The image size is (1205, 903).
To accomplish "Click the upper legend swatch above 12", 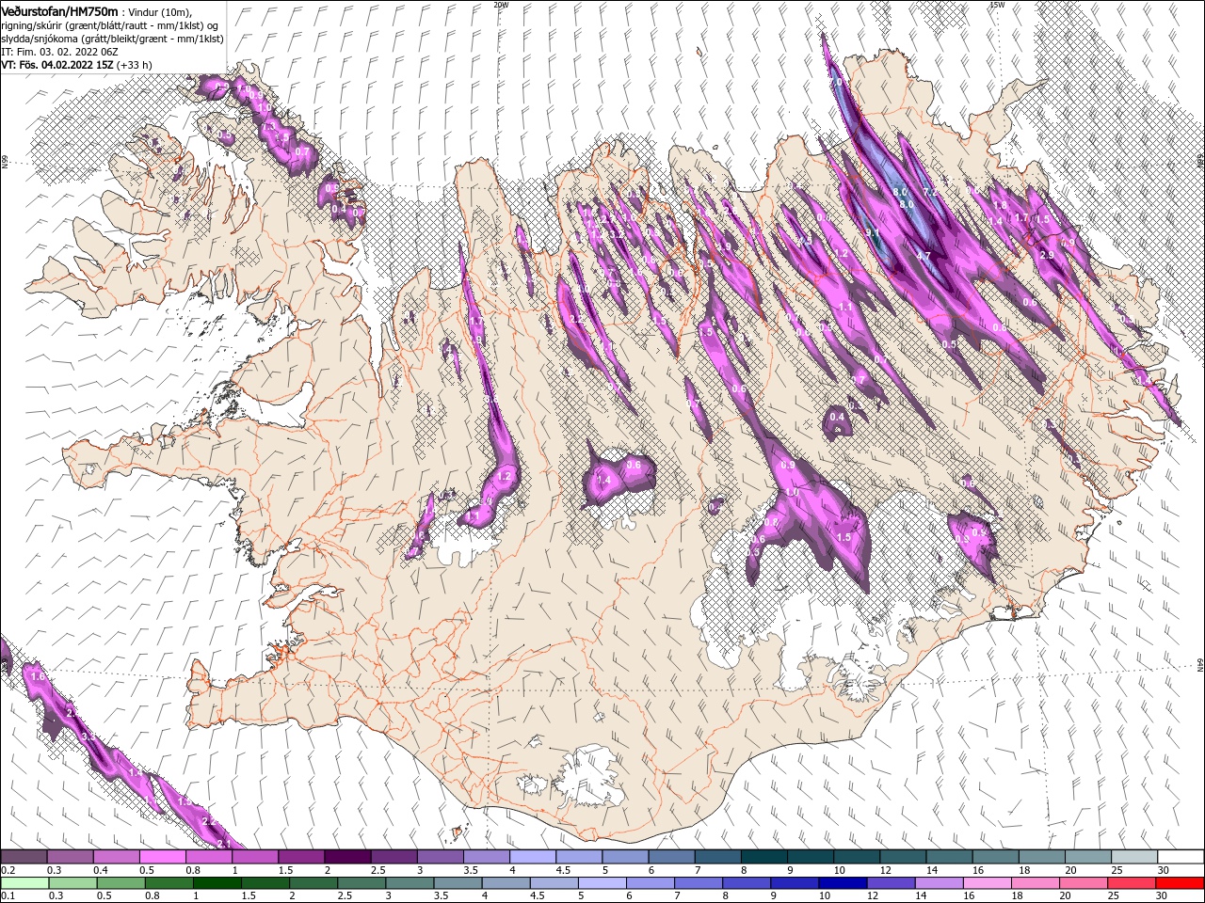I will 902,857.
